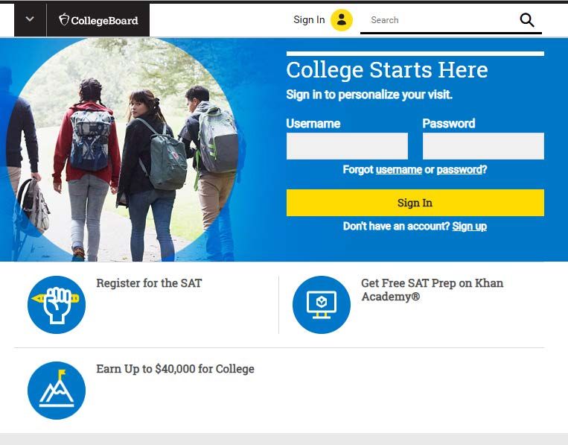Image resolution: width=568 pixels, height=445 pixels.
Task: Open Earn Up to $40,000 for College
Action: 176,369
